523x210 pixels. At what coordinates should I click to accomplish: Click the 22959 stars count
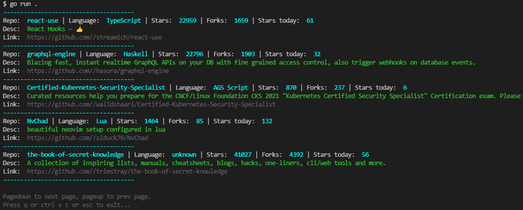pos(187,21)
